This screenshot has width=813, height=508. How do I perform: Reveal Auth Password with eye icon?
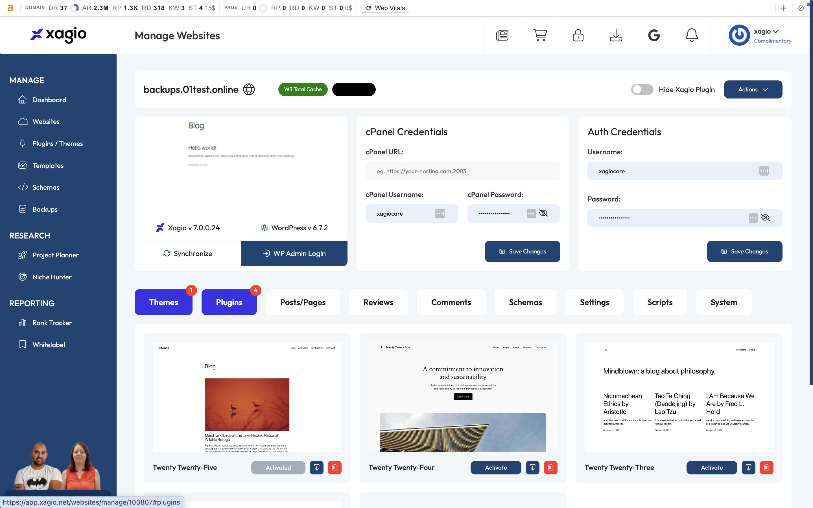[x=765, y=218]
